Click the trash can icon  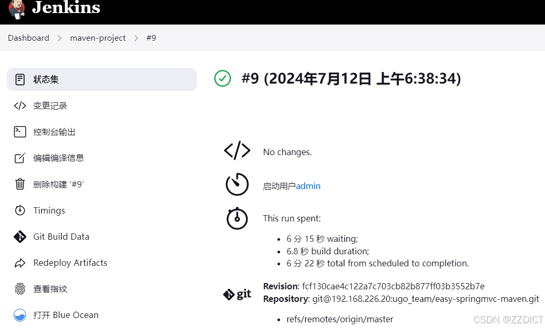[20, 184]
